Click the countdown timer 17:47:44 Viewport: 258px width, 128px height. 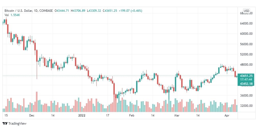[246, 79]
